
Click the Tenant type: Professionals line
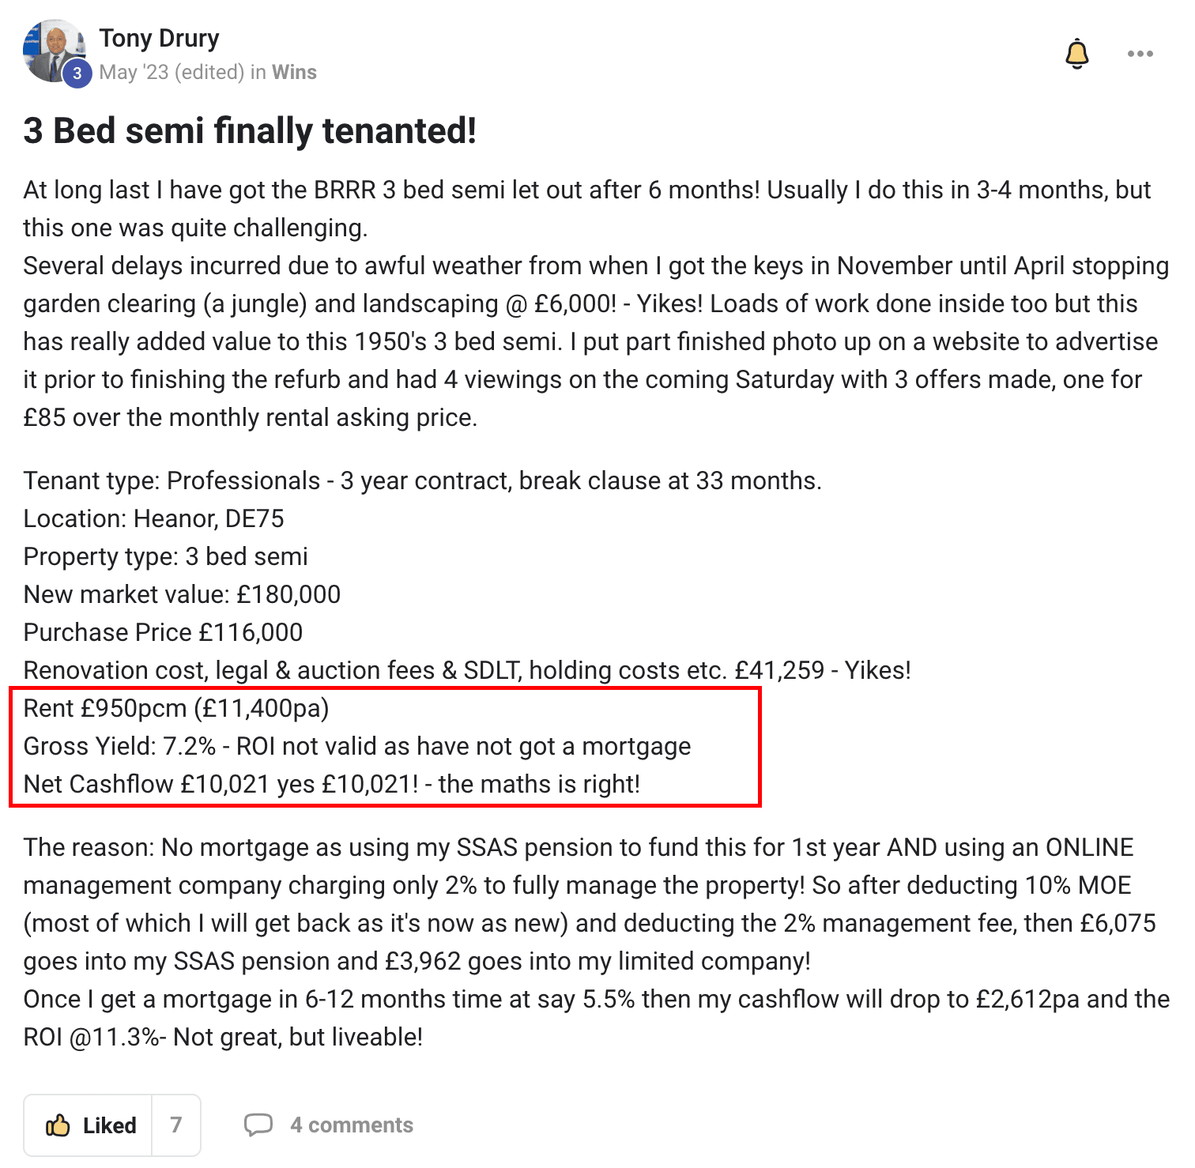(x=423, y=480)
